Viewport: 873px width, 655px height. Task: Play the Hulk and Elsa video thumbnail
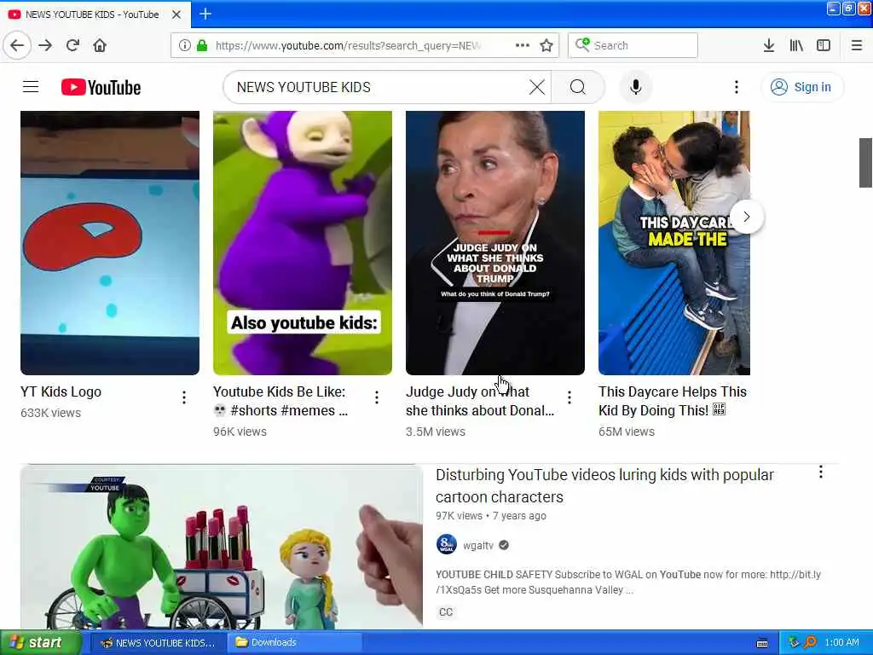click(x=222, y=547)
